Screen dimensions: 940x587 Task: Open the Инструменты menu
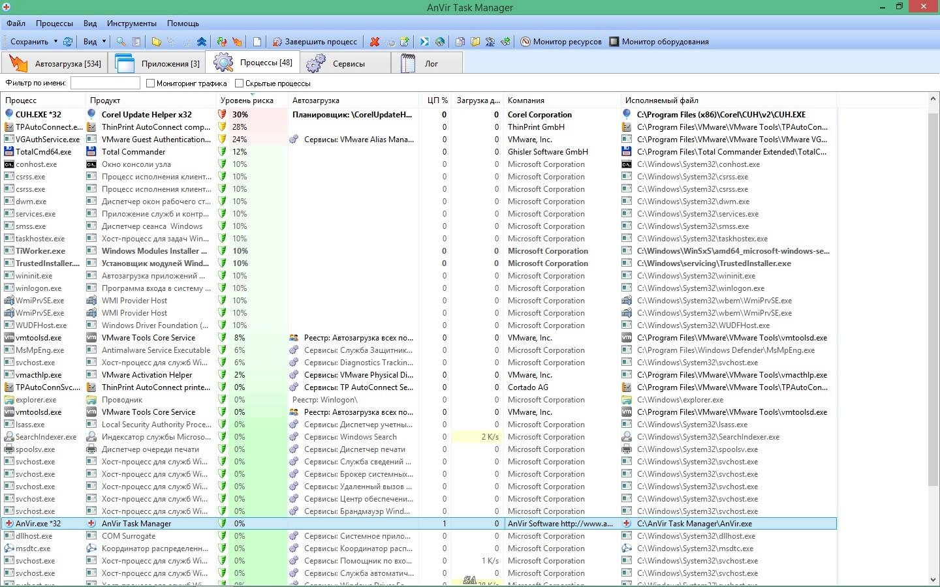[132, 23]
